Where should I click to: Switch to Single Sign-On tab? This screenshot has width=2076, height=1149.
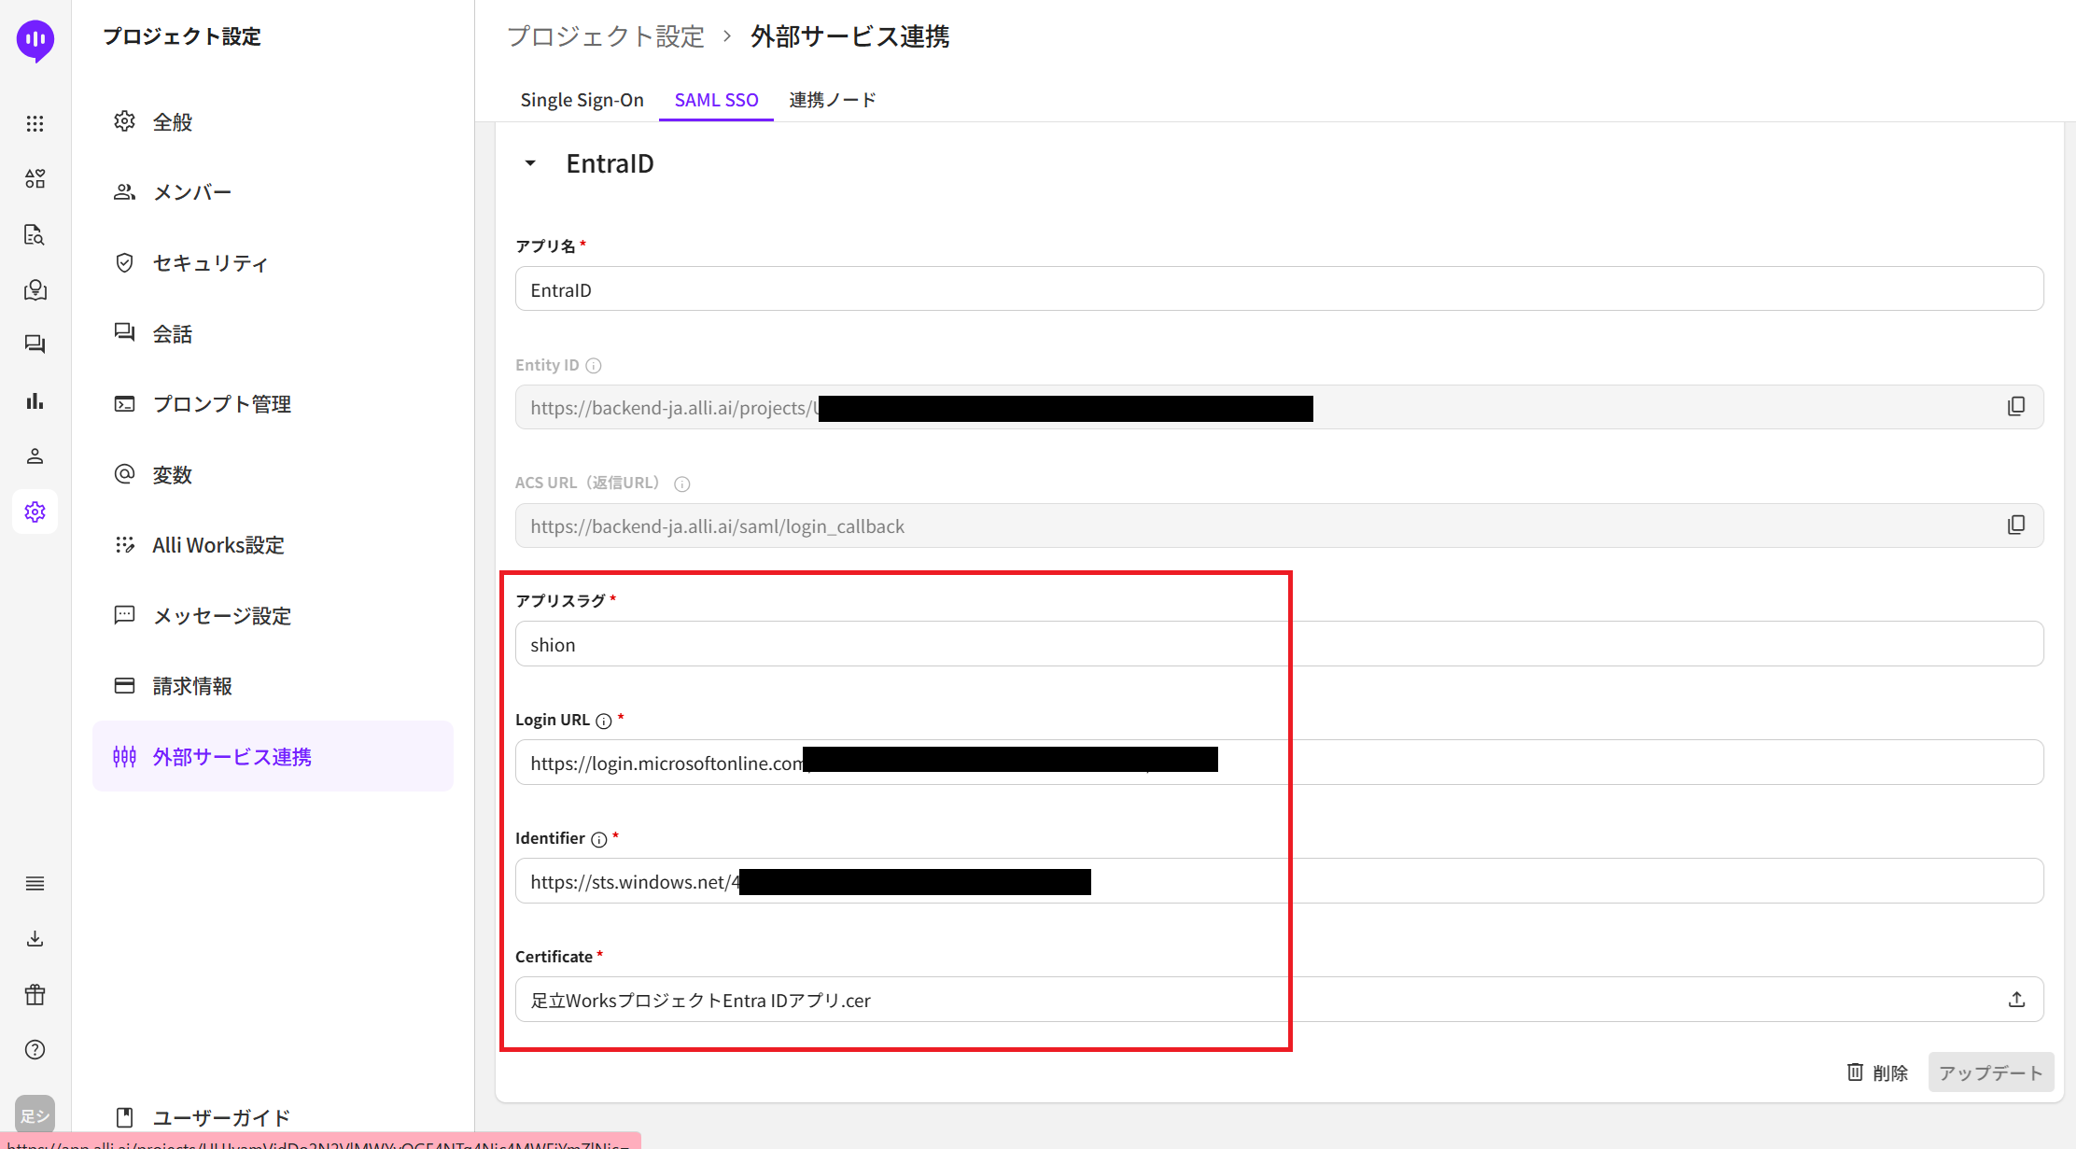[x=582, y=100]
